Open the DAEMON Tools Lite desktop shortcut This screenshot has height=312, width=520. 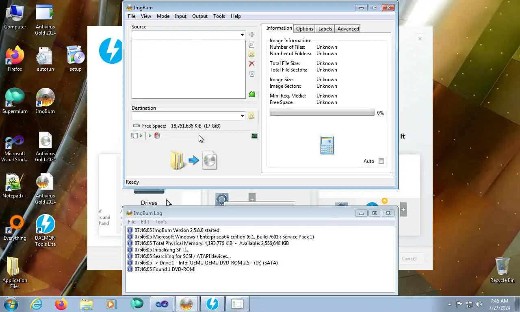45,231
